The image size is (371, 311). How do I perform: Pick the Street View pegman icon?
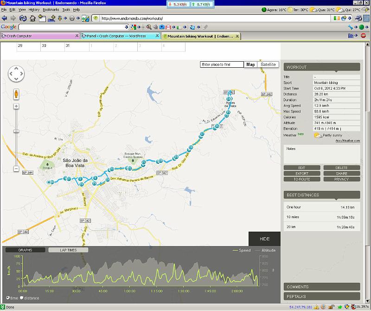click(x=16, y=94)
